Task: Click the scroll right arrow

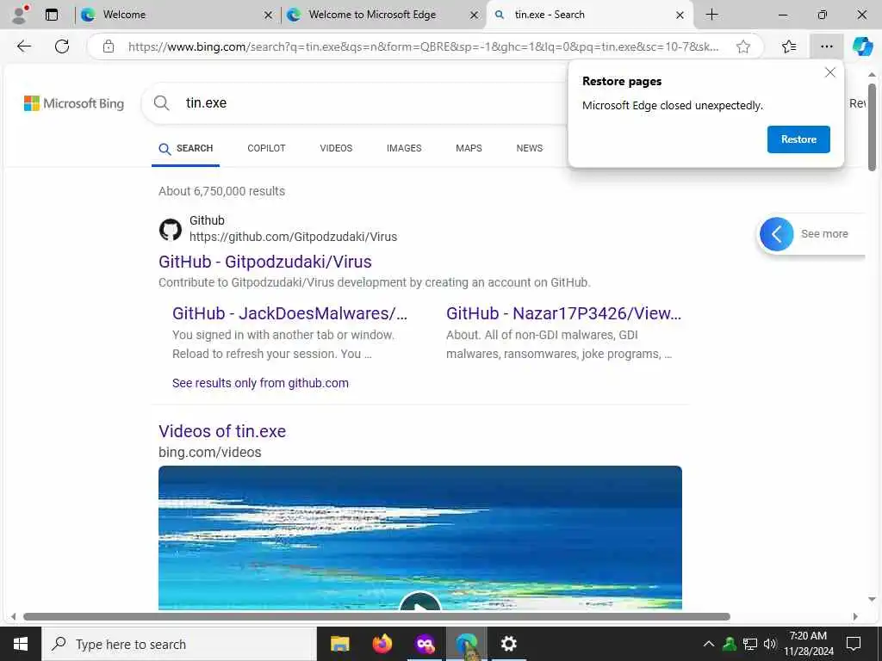Action: (855, 616)
